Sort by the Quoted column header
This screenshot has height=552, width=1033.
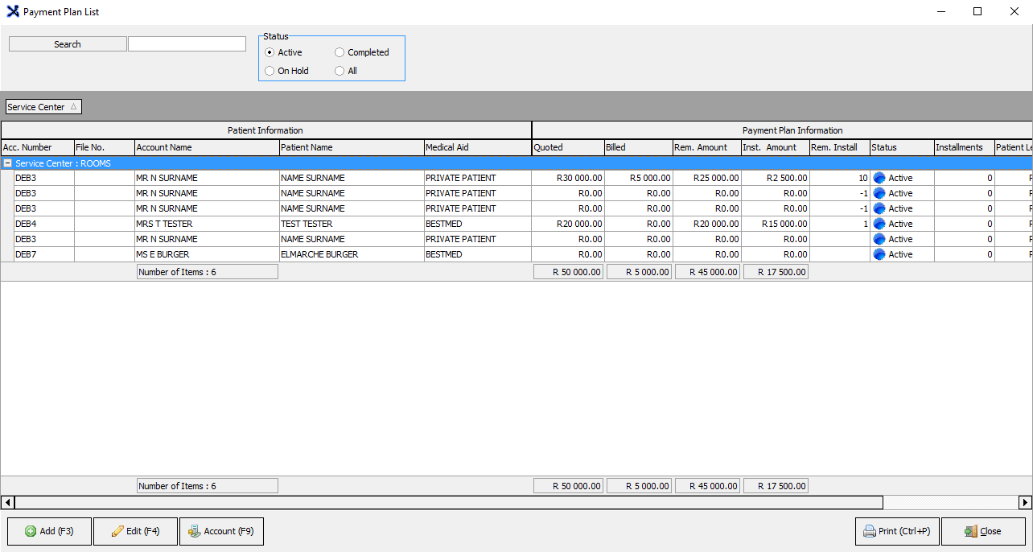[567, 147]
